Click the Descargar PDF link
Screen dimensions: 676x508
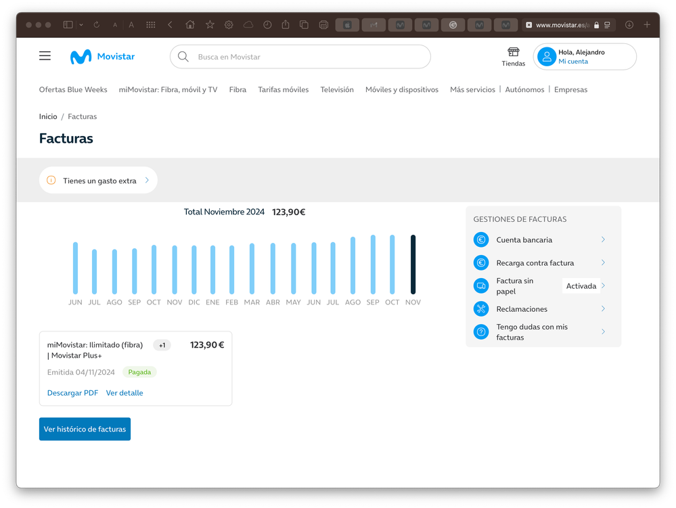pos(72,393)
